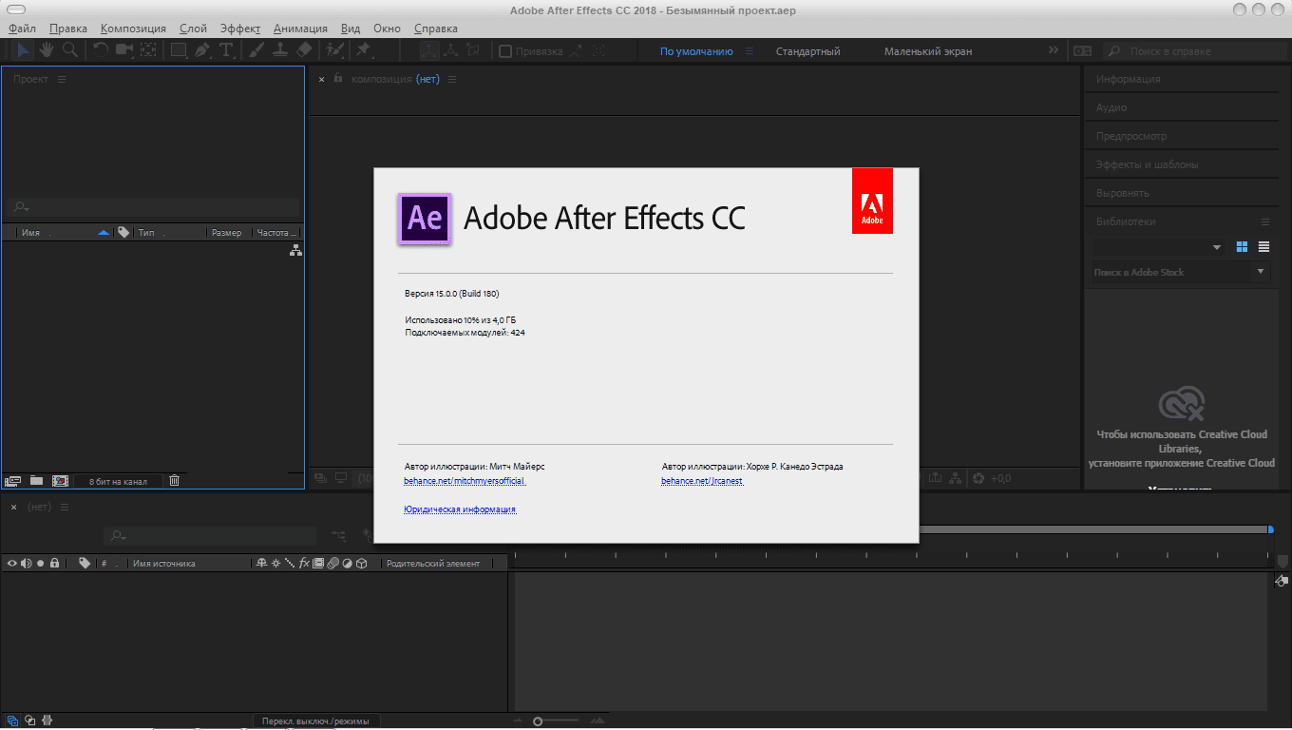Open the Композиция menu
Screen dimensions: 1292x730
pyautogui.click(x=133, y=29)
